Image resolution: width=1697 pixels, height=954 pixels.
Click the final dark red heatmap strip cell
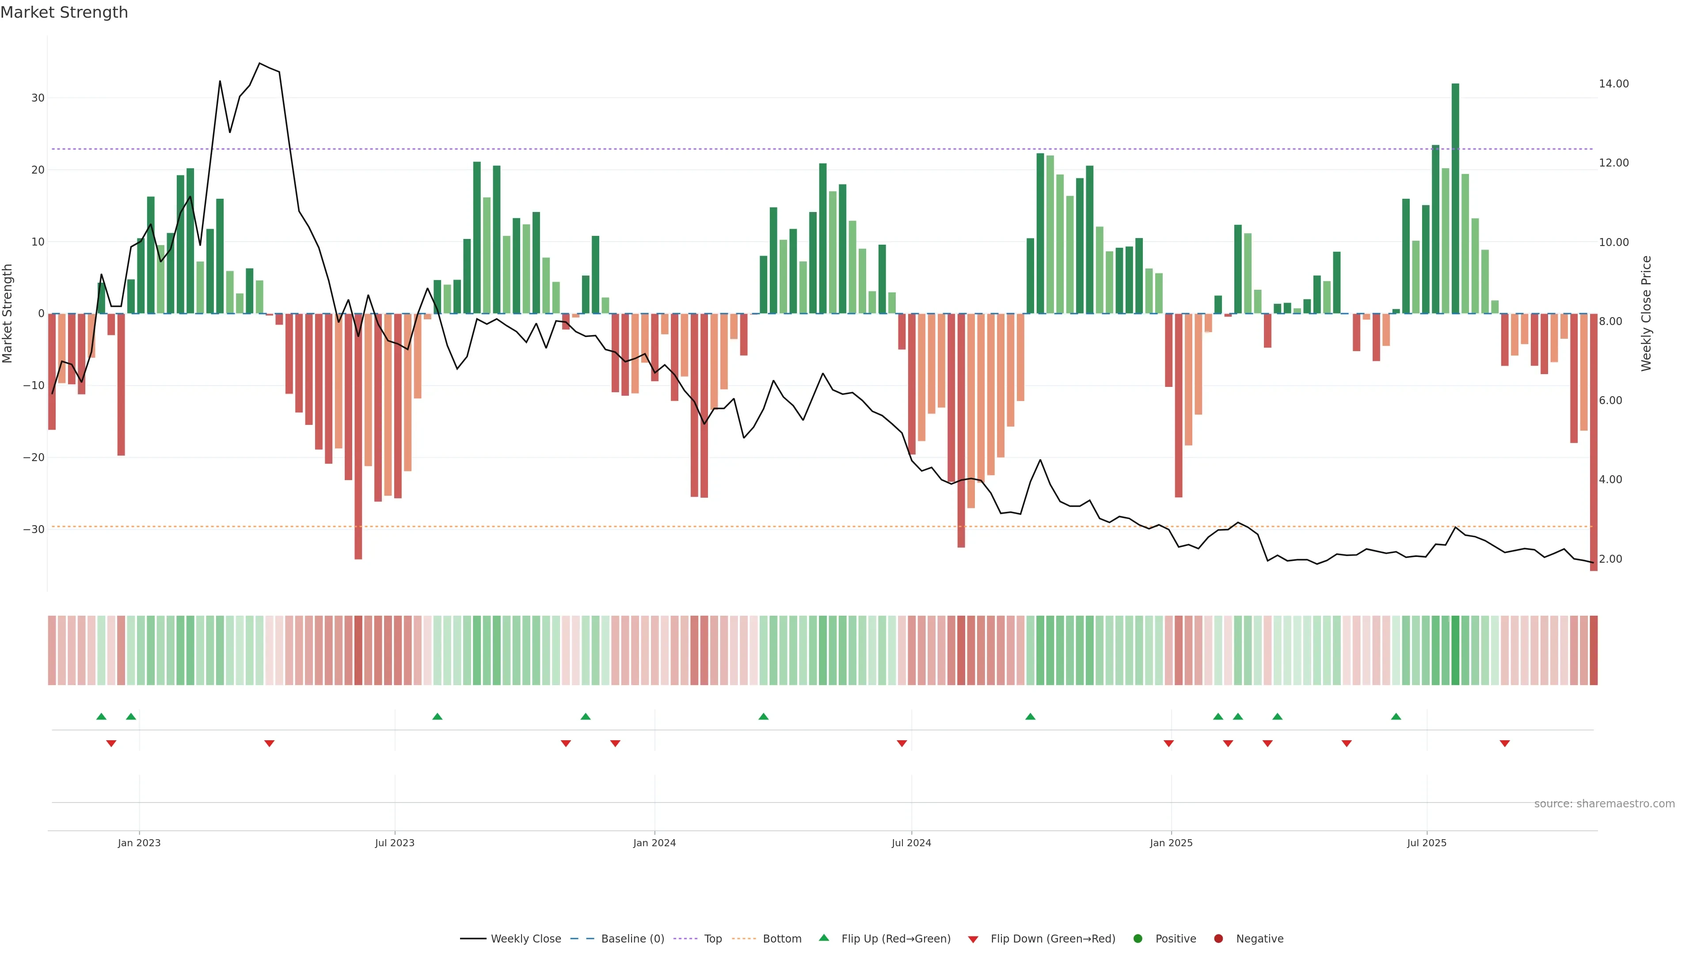coord(1594,650)
